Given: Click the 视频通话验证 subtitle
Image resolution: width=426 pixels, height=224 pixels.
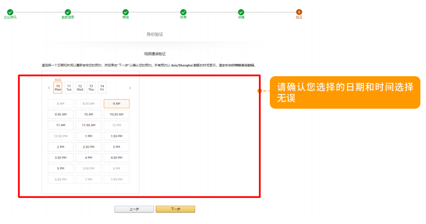Looking at the screenshot, I should pos(155,54).
